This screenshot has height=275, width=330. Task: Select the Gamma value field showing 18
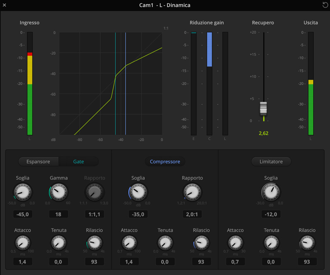point(58,215)
